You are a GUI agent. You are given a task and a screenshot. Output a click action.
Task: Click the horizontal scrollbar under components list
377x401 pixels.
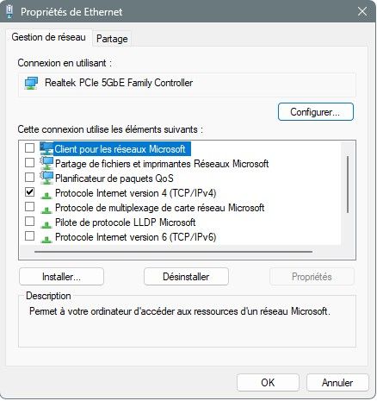[173, 252]
